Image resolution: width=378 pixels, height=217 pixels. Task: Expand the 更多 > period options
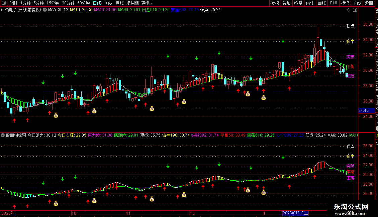tap(147, 3)
